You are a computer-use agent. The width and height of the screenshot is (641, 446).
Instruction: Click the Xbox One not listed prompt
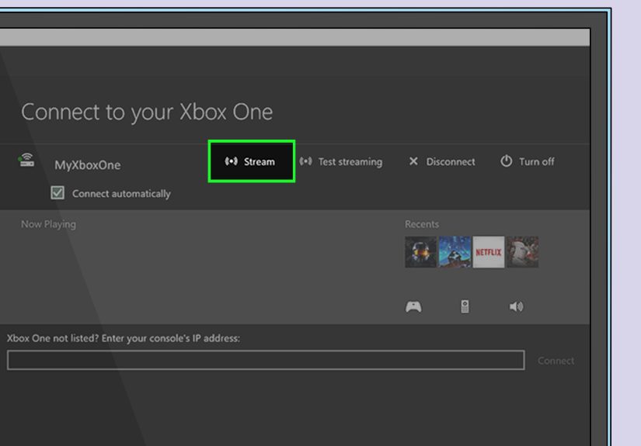pos(124,338)
